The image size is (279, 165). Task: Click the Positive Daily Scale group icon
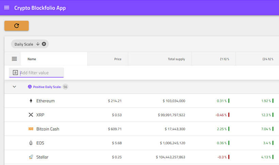[x=30, y=87]
